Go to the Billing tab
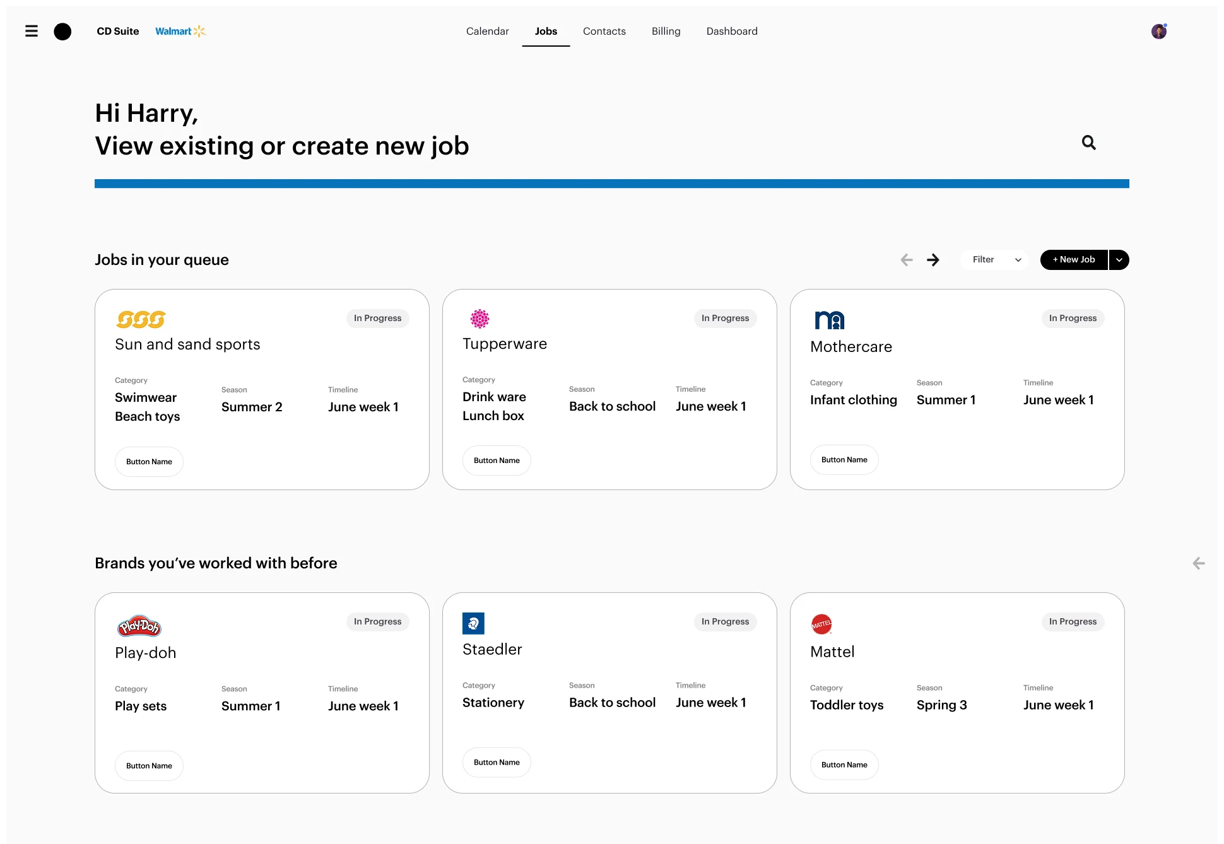Viewport: 1224px width, 844px height. (x=666, y=31)
